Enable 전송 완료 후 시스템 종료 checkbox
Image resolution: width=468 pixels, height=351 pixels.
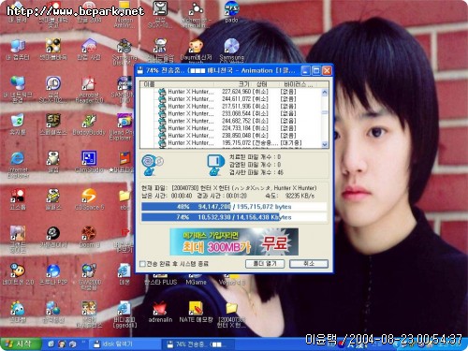(x=143, y=264)
